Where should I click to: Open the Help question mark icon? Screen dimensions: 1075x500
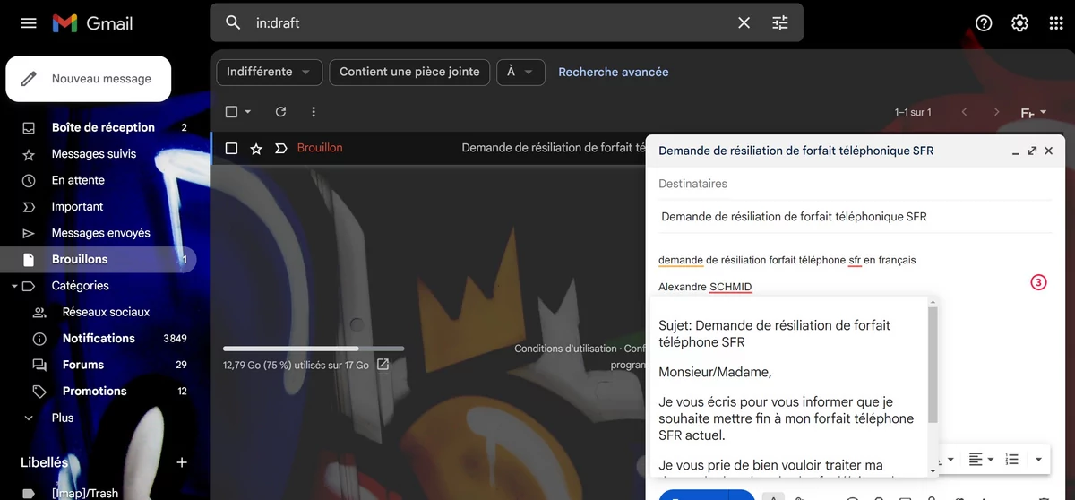click(984, 23)
